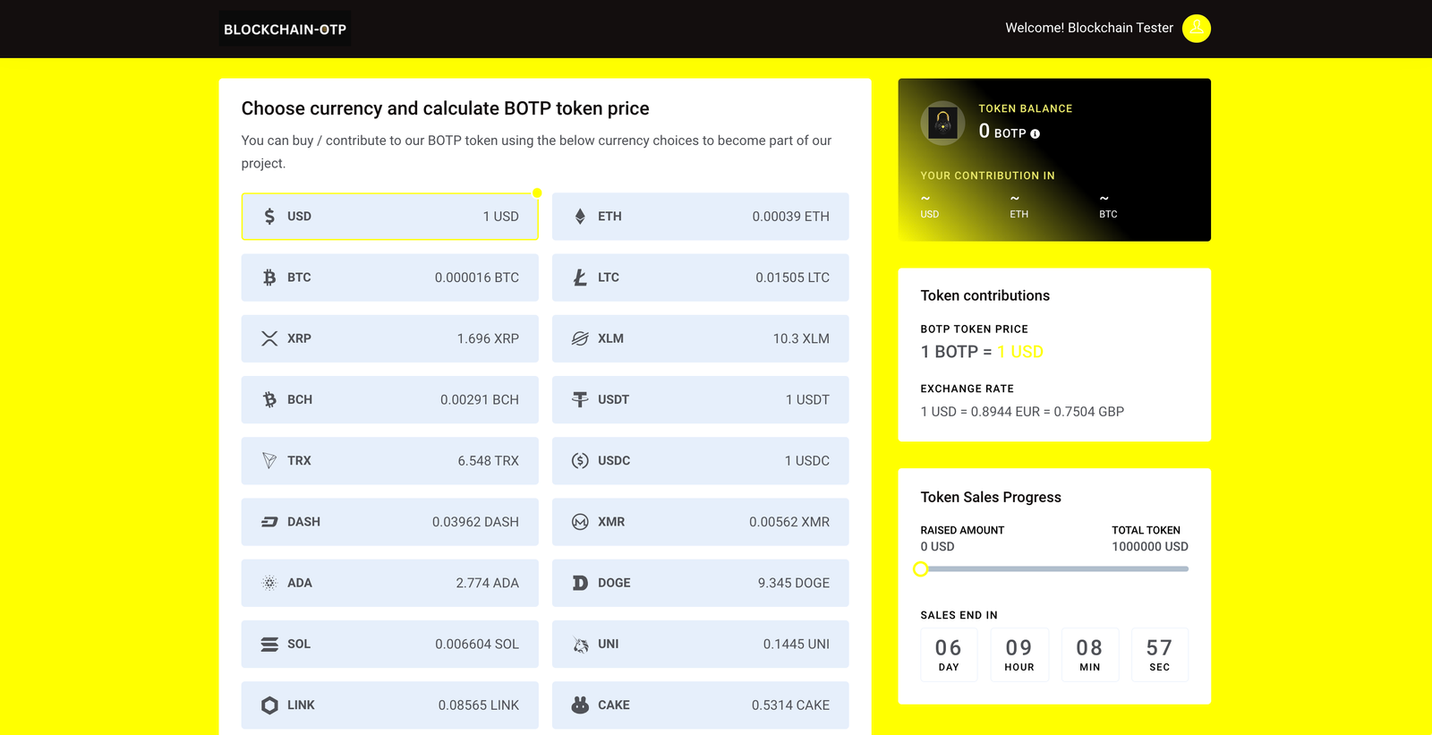Click the exchange rate EUR GBP line
The height and width of the screenshot is (735, 1432).
point(1022,412)
